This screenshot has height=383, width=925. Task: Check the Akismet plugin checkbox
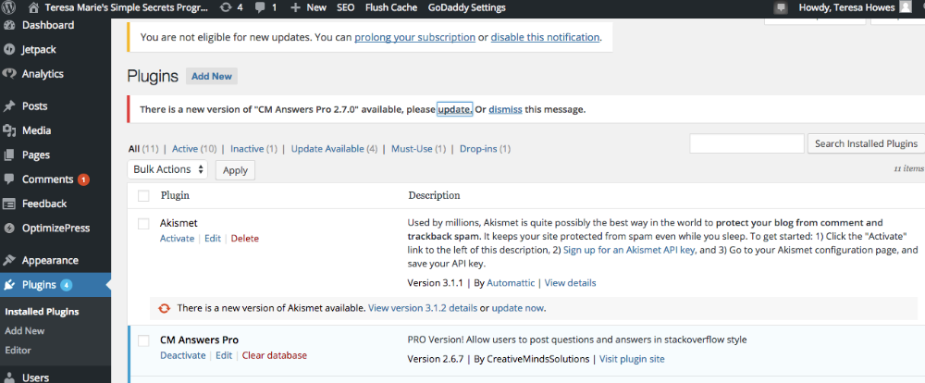coord(143,224)
